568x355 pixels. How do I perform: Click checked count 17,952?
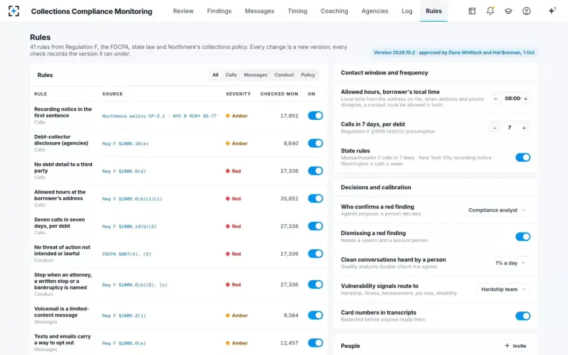click(289, 115)
